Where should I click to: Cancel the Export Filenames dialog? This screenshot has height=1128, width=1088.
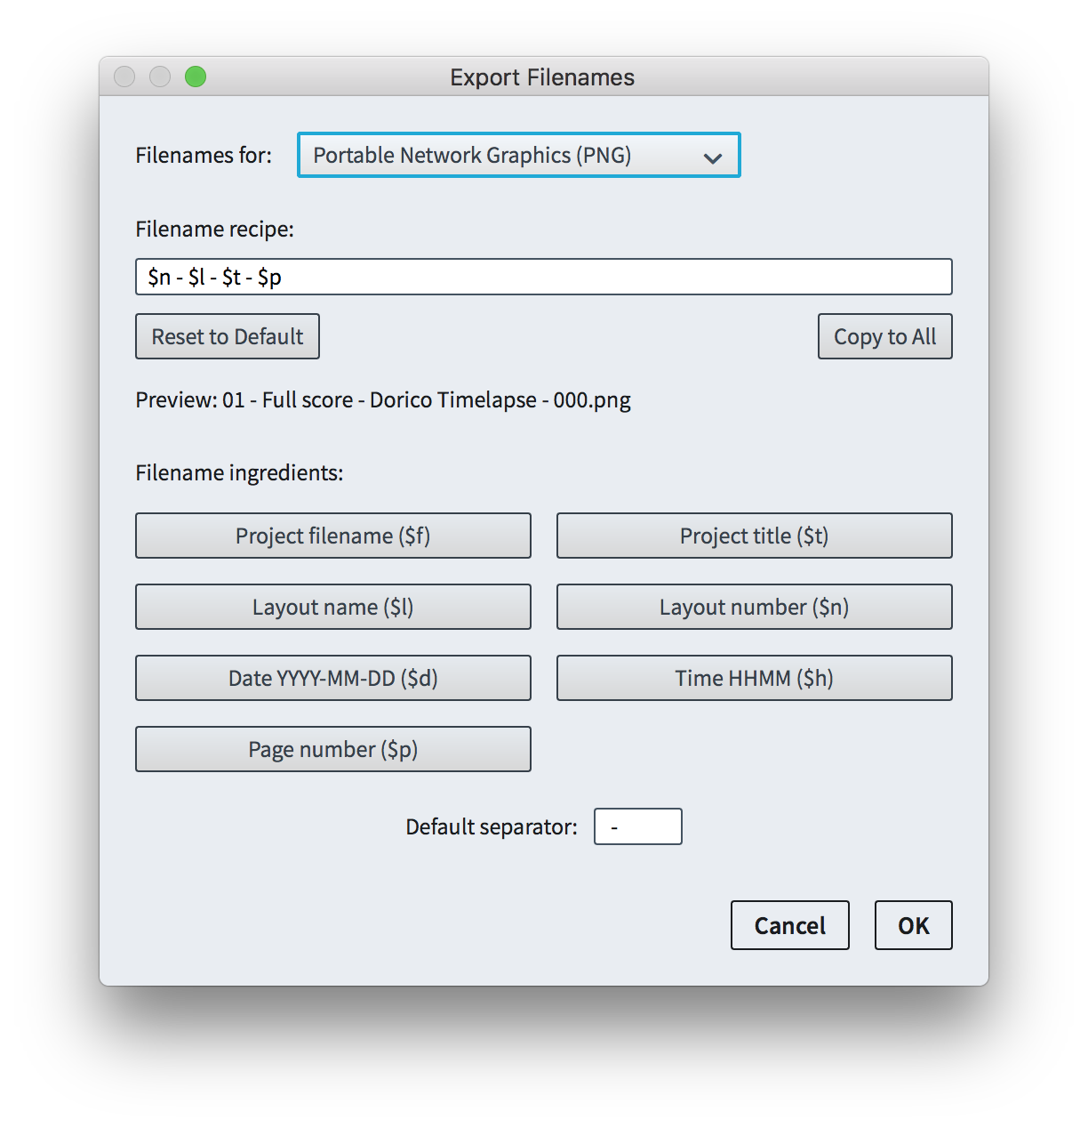tap(790, 925)
